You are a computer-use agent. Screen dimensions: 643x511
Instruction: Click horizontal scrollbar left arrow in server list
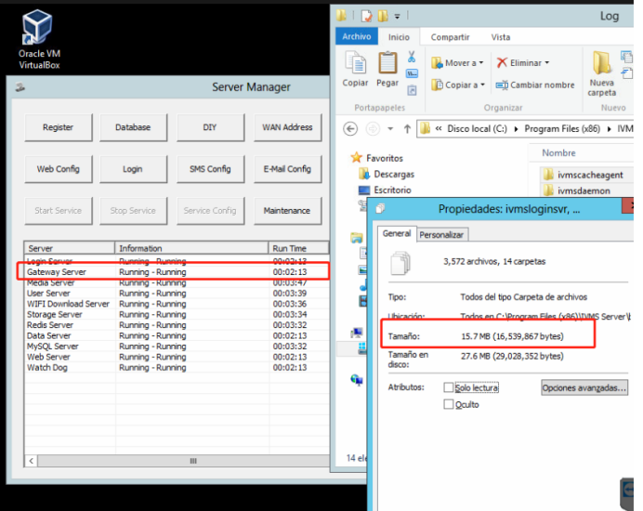32,461
